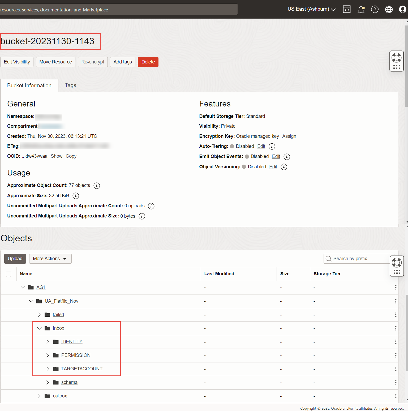
Task: Expand the schema folder
Action: coord(48,382)
